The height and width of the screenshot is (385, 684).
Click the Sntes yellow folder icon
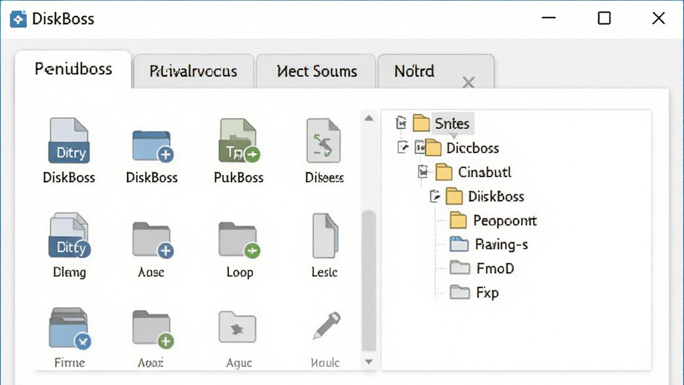pos(421,123)
